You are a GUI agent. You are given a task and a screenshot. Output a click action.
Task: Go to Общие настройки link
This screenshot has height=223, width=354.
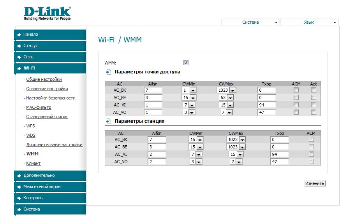pyautogui.click(x=44, y=79)
